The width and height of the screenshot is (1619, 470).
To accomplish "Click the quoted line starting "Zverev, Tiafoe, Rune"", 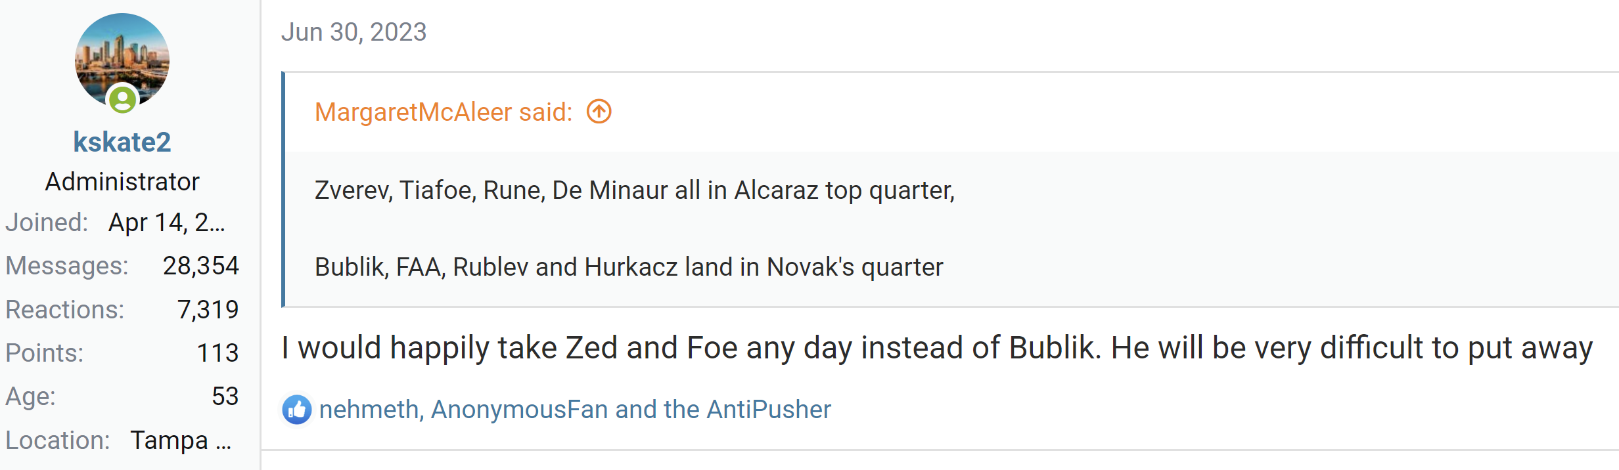I will pyautogui.click(x=634, y=190).
